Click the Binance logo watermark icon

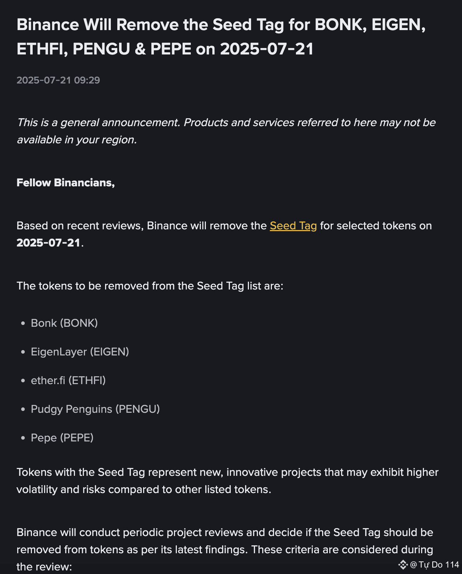point(403,565)
